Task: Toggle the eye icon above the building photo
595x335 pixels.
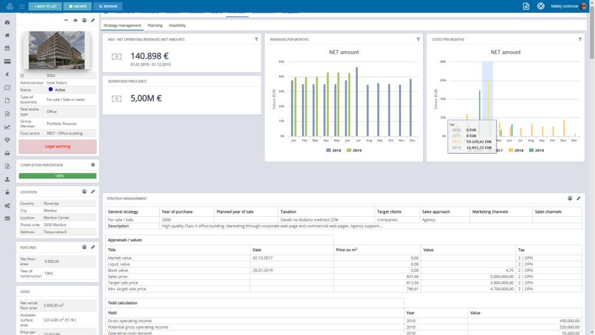Action: (x=76, y=20)
